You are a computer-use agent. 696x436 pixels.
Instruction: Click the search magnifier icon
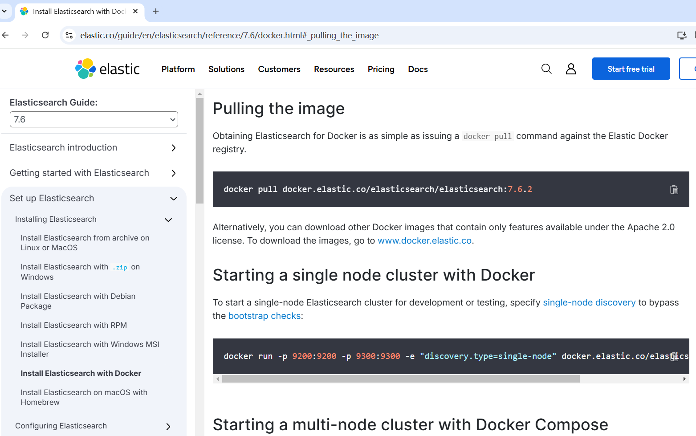tap(546, 69)
